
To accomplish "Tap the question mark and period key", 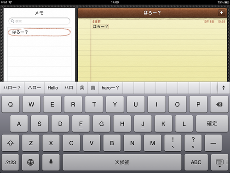I will (x=193, y=143).
